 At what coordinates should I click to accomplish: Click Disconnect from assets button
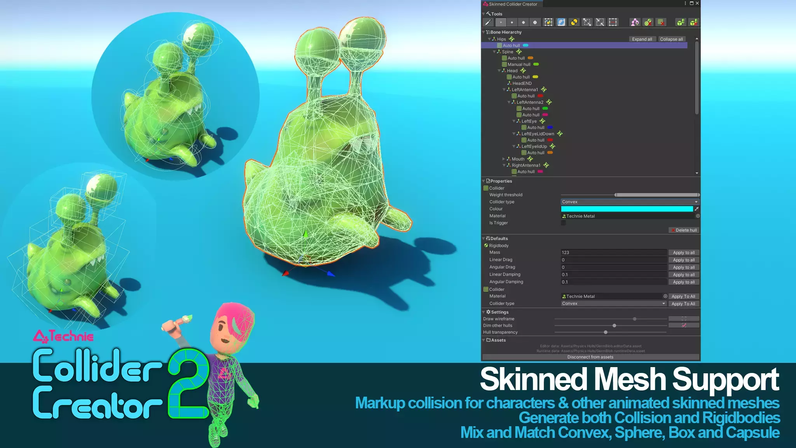click(590, 357)
